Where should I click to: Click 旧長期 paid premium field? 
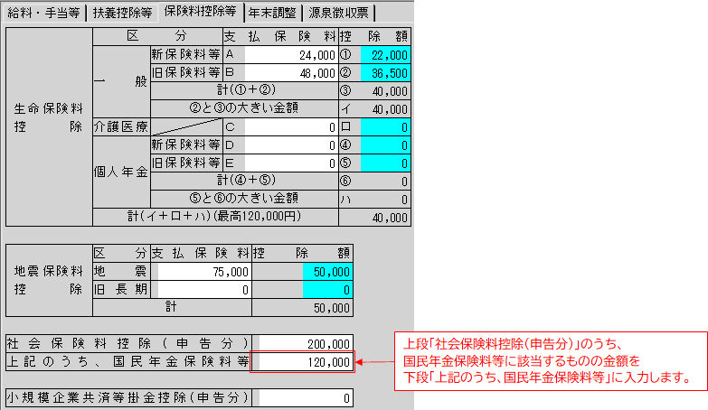(203, 290)
